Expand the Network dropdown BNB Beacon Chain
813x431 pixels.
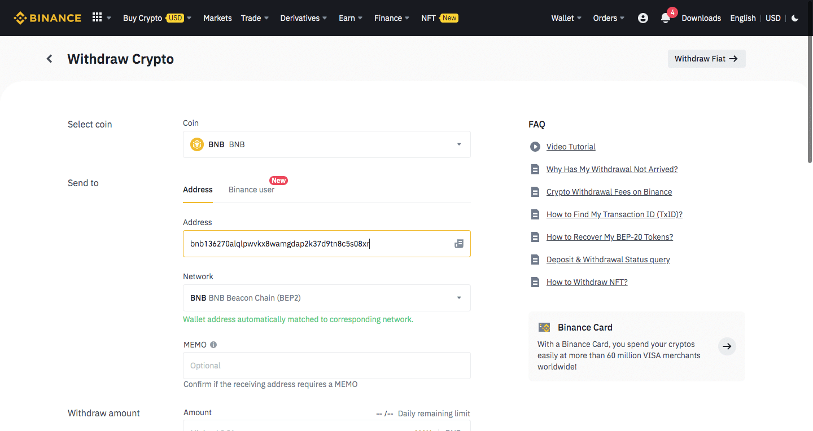(327, 298)
